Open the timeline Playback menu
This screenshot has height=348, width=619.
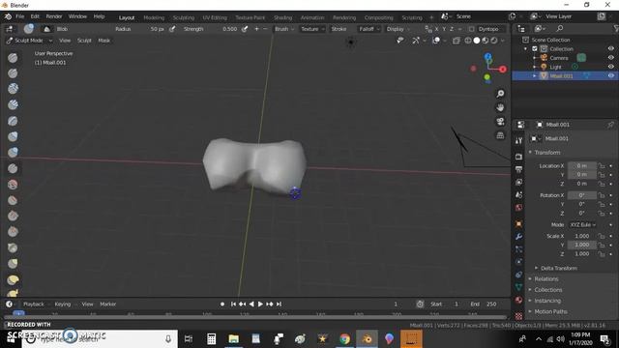coord(34,304)
